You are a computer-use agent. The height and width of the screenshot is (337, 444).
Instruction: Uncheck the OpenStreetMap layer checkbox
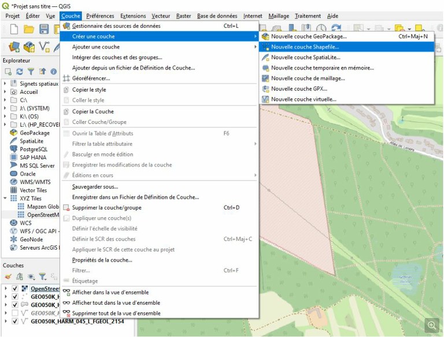[14, 288]
